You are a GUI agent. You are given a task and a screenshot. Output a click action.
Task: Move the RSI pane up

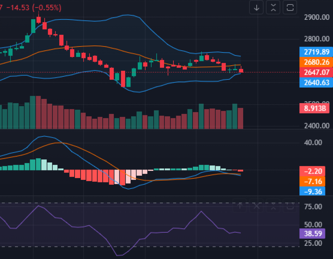[240, 206]
